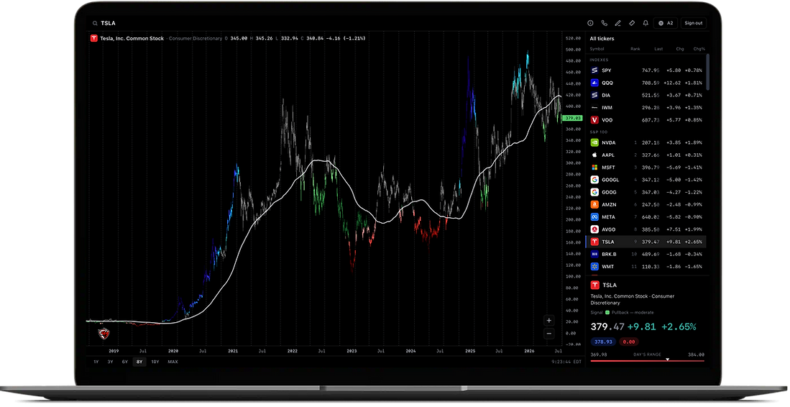Image resolution: width=790 pixels, height=407 pixels.
Task: Open the phone contact icon
Action: pyautogui.click(x=604, y=23)
